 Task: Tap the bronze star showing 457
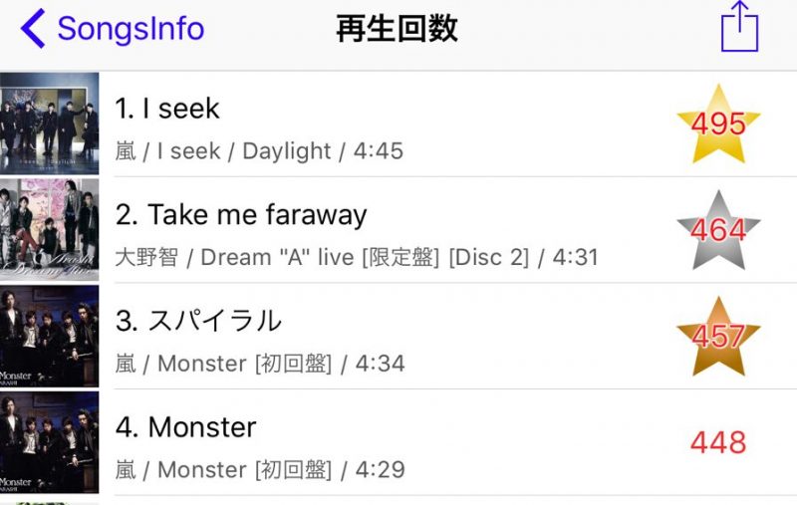tap(718, 337)
